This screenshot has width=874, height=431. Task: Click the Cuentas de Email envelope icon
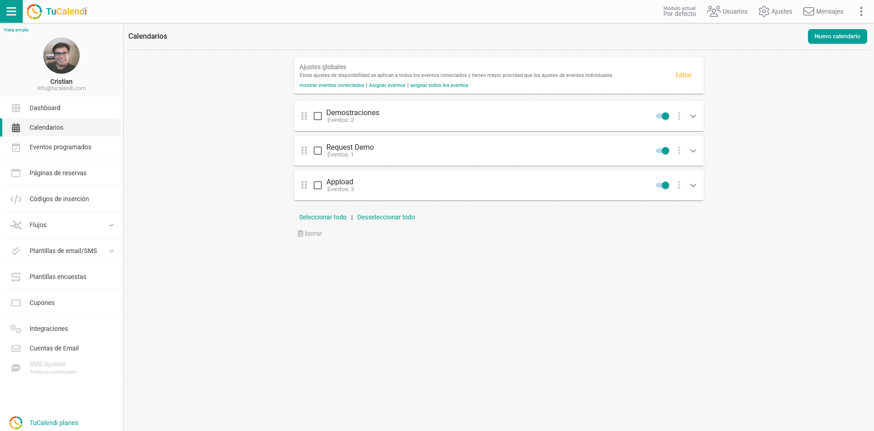pyautogui.click(x=16, y=348)
